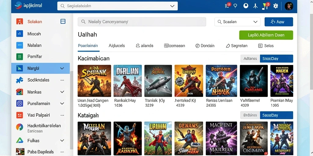Open settings gear icon in header

pyautogui.click(x=276, y=6)
